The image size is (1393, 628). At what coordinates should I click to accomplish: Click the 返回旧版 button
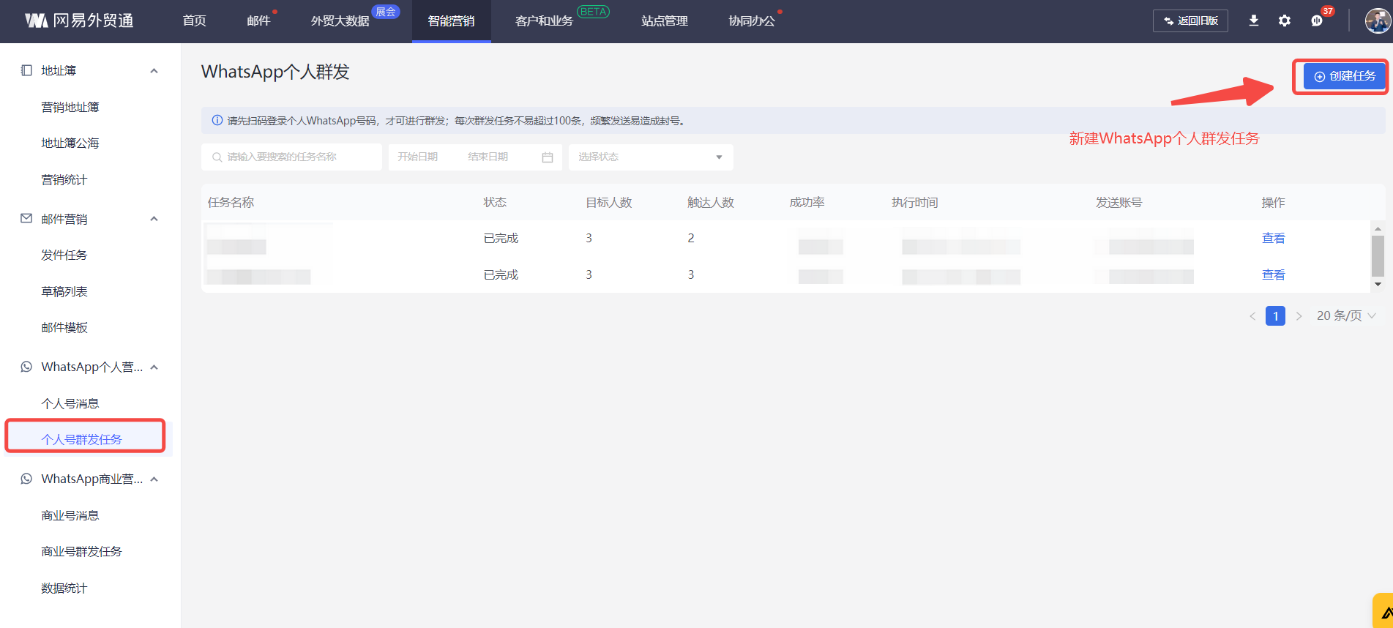1190,20
